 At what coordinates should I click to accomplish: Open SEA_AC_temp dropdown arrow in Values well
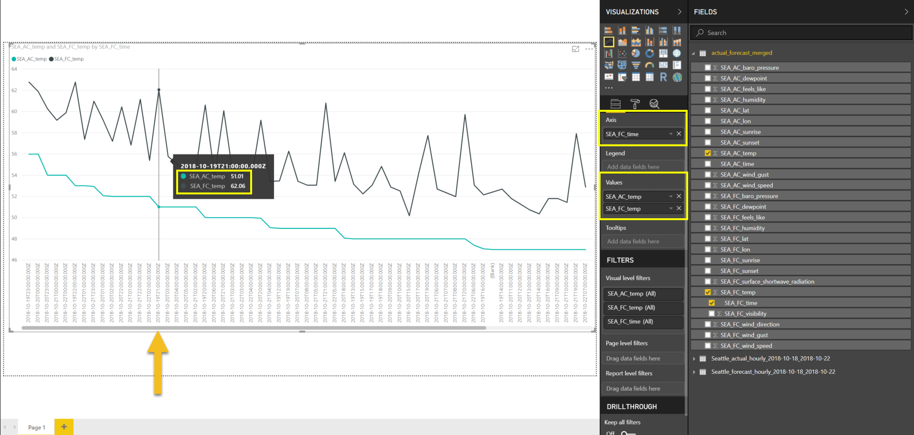(671, 196)
